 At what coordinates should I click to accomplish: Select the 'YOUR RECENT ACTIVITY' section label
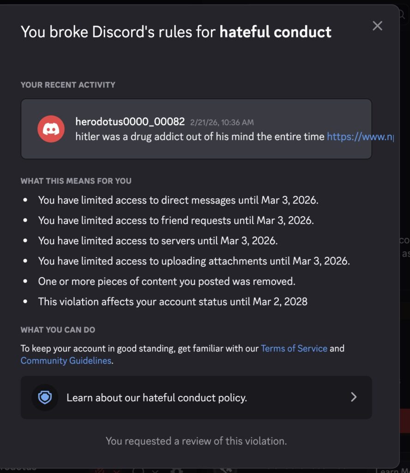tap(68, 85)
